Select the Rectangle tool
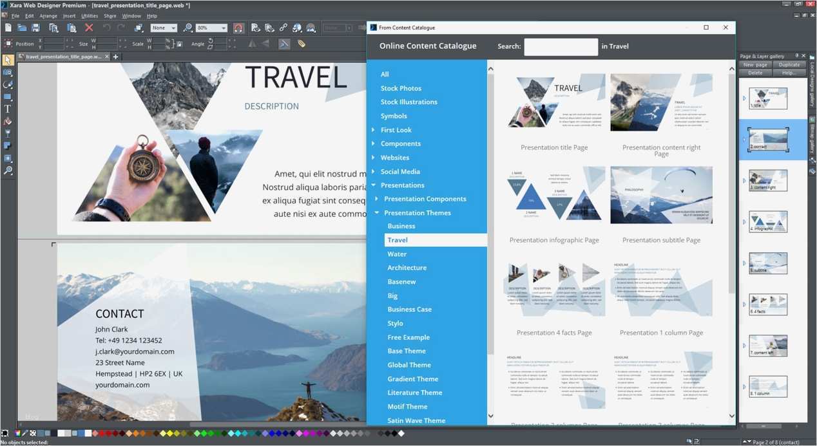Image resolution: width=817 pixels, height=446 pixels. (8, 97)
